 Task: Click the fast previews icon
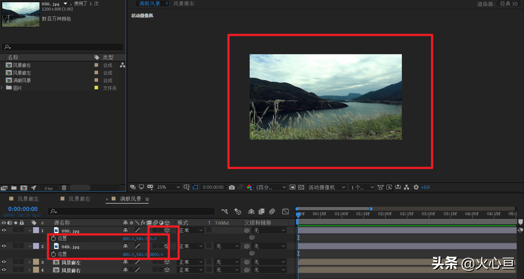click(x=389, y=187)
